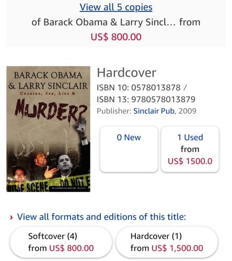Select the ISBN 10 number 0578013878
The width and height of the screenshot is (232, 261).
coord(156,88)
